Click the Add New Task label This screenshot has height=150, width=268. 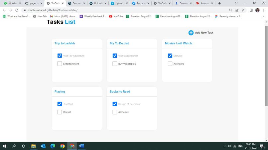[x=204, y=33]
